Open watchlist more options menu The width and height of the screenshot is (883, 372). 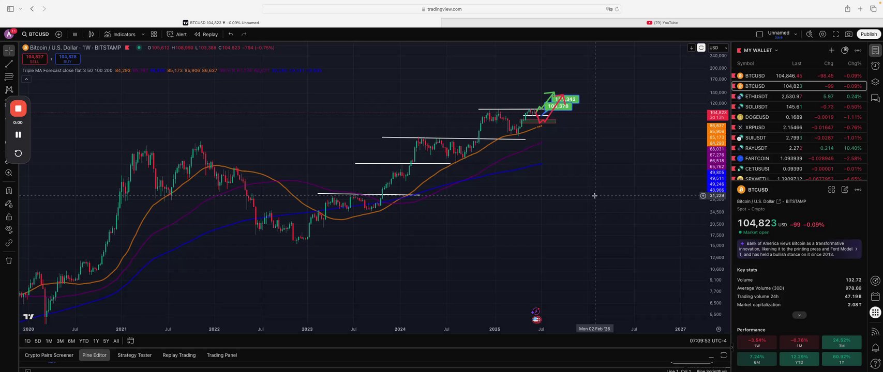[858, 50]
